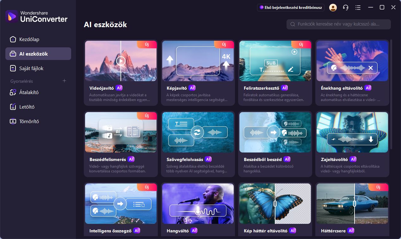Click the Kezdőlap home icon in sidebar
Screen dimensions: 401x239
(13, 39)
